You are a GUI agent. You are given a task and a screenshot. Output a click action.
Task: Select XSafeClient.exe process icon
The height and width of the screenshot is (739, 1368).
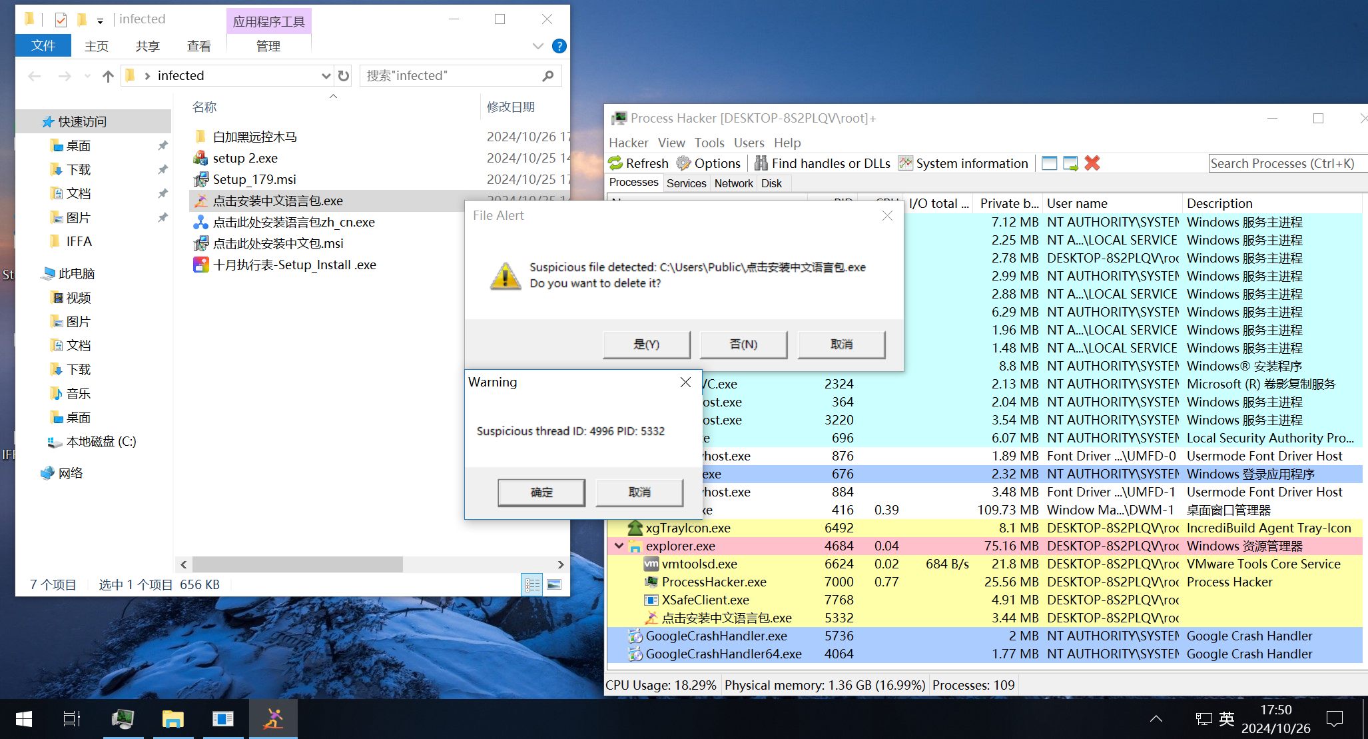pos(651,600)
